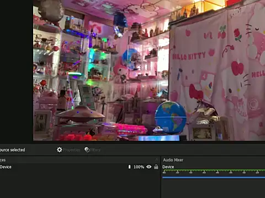Select the Device row in Sources list

tap(79, 167)
